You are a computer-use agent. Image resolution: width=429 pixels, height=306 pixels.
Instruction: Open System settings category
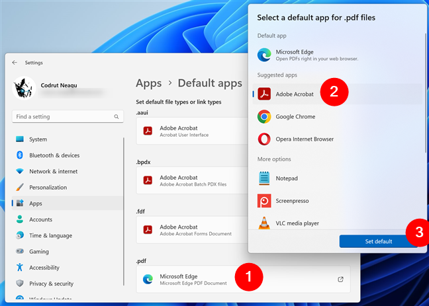tap(68, 139)
